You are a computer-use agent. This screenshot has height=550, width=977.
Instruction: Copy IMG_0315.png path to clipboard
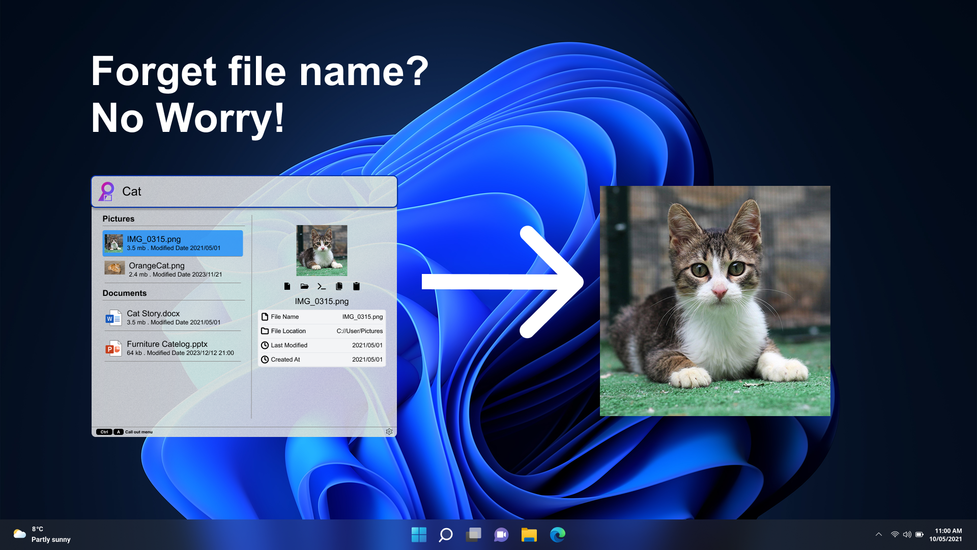point(356,286)
